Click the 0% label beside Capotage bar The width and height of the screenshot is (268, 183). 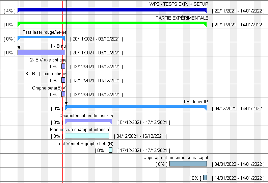coord(162,164)
